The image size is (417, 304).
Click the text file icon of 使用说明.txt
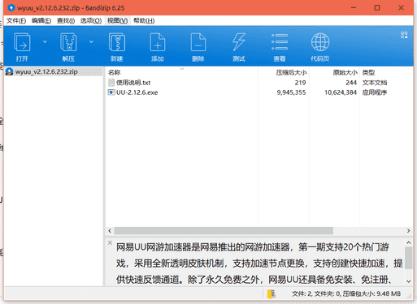[x=111, y=83]
